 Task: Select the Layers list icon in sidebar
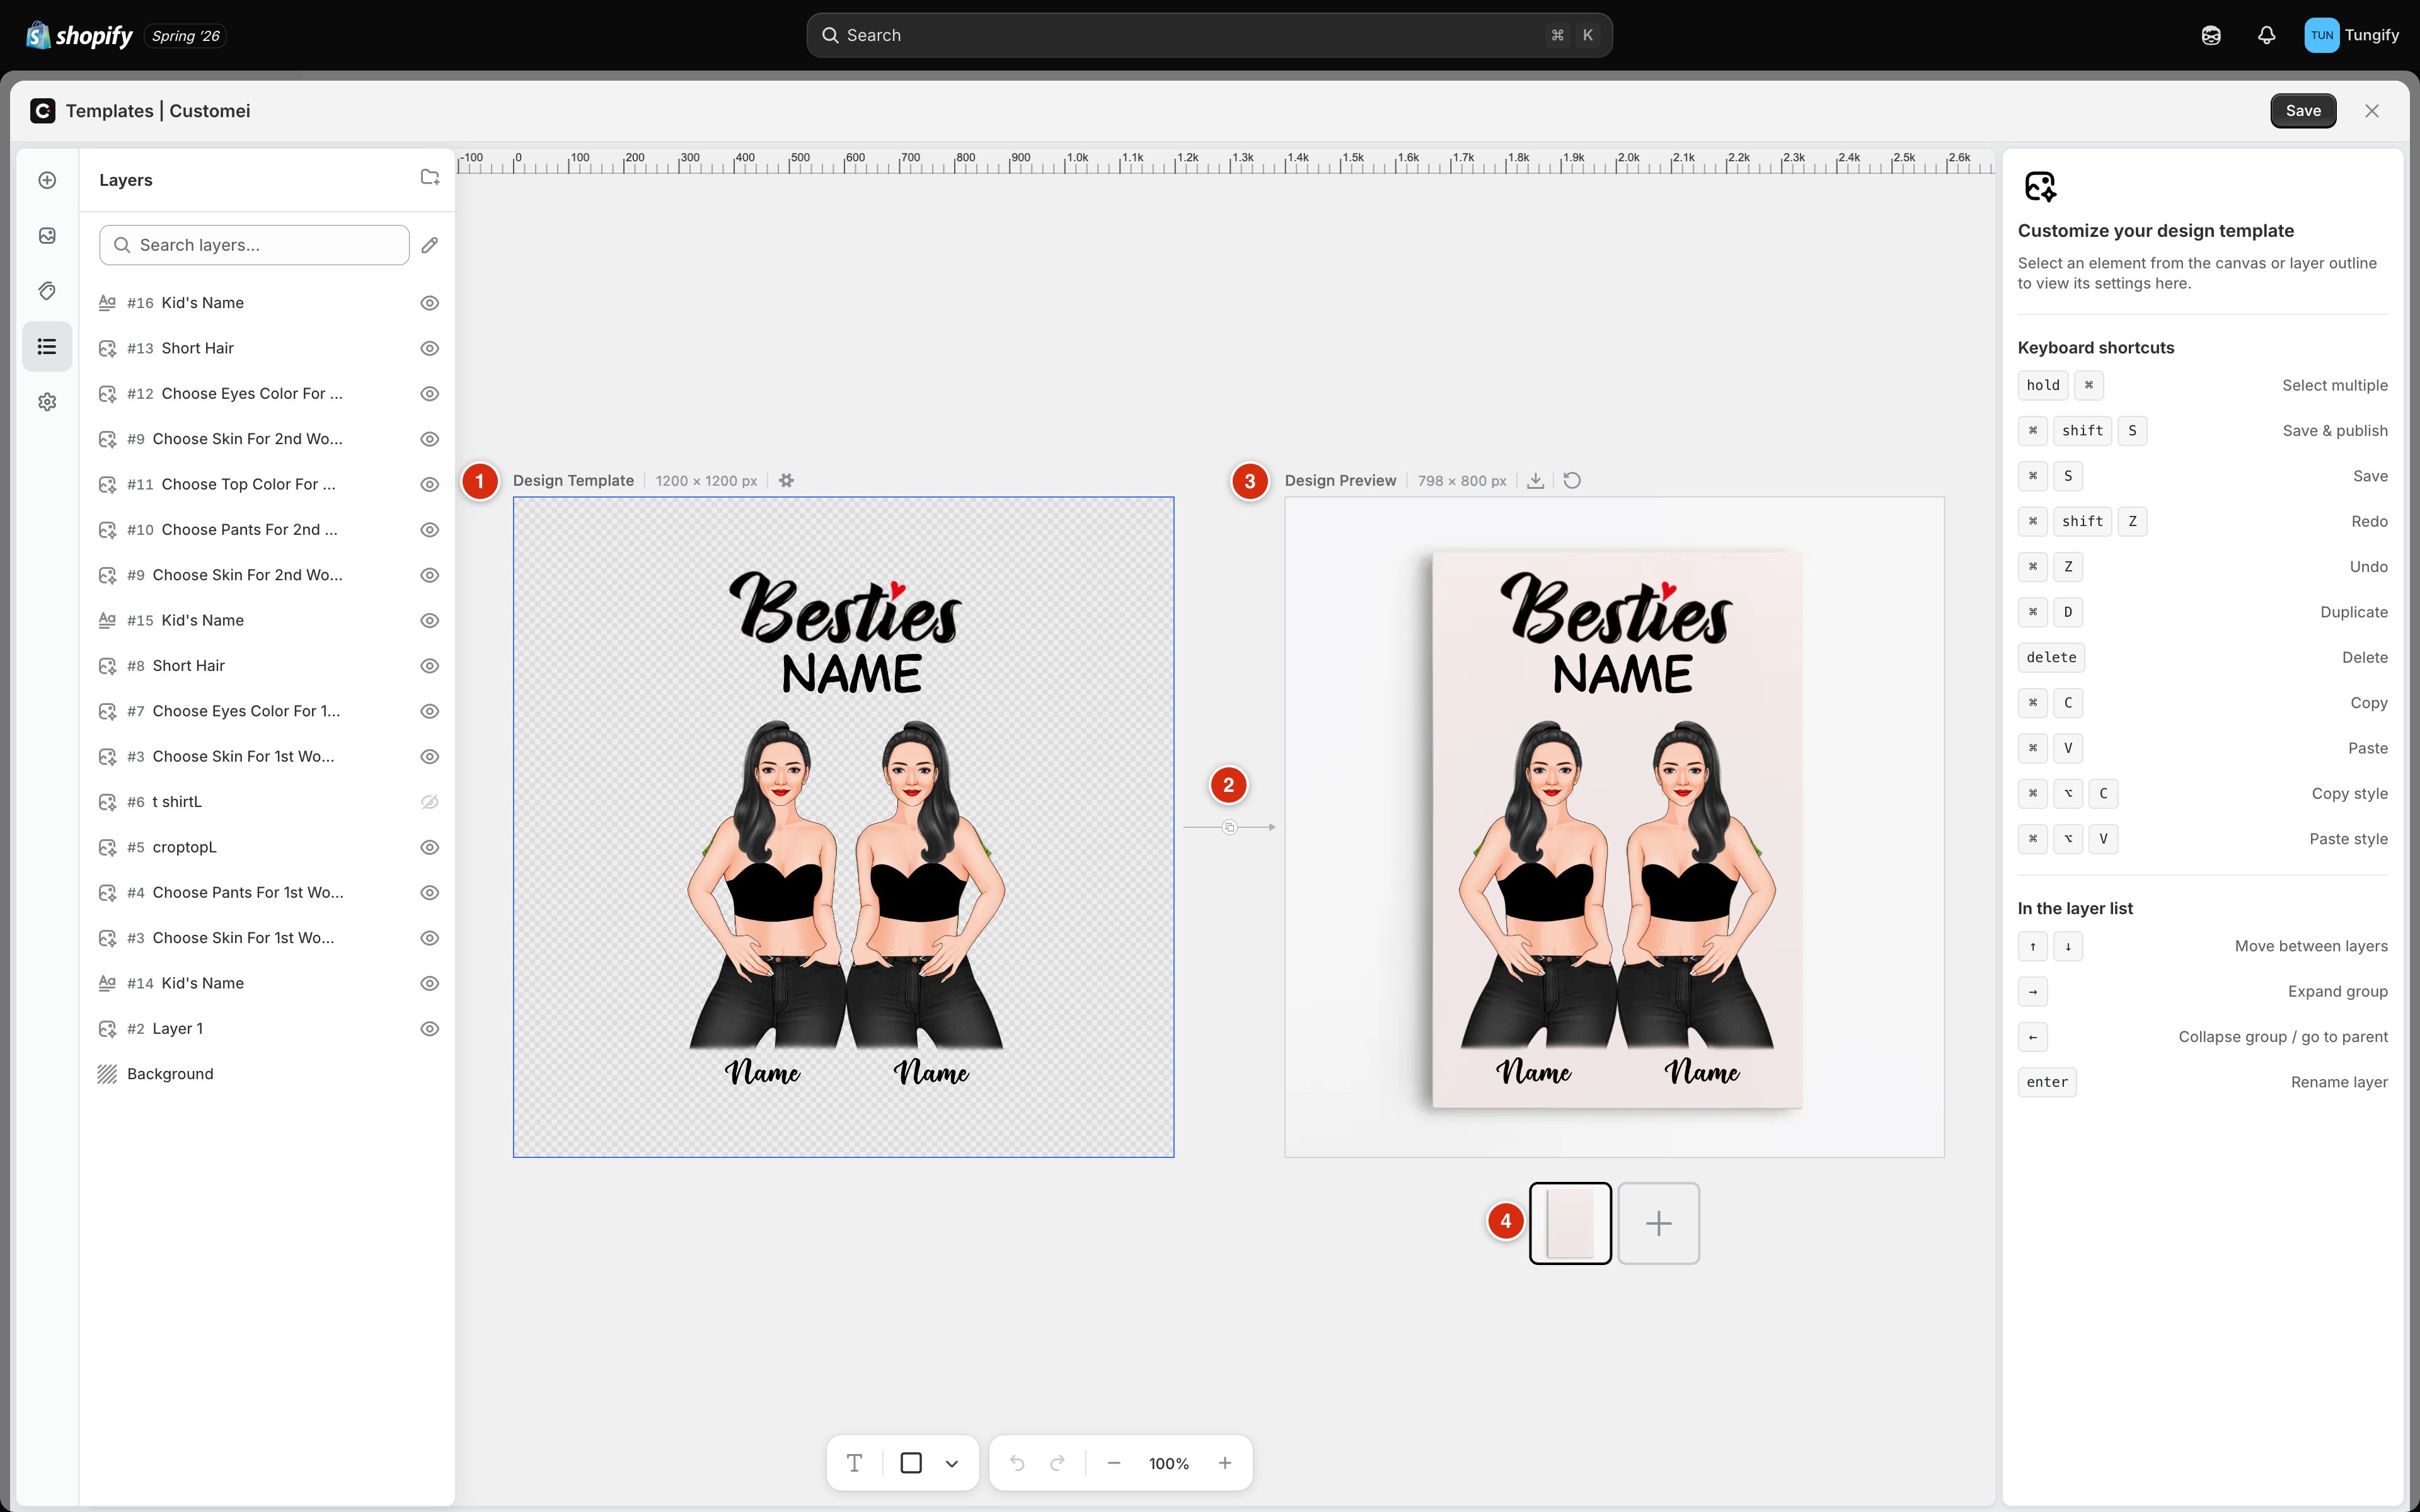[x=47, y=346]
